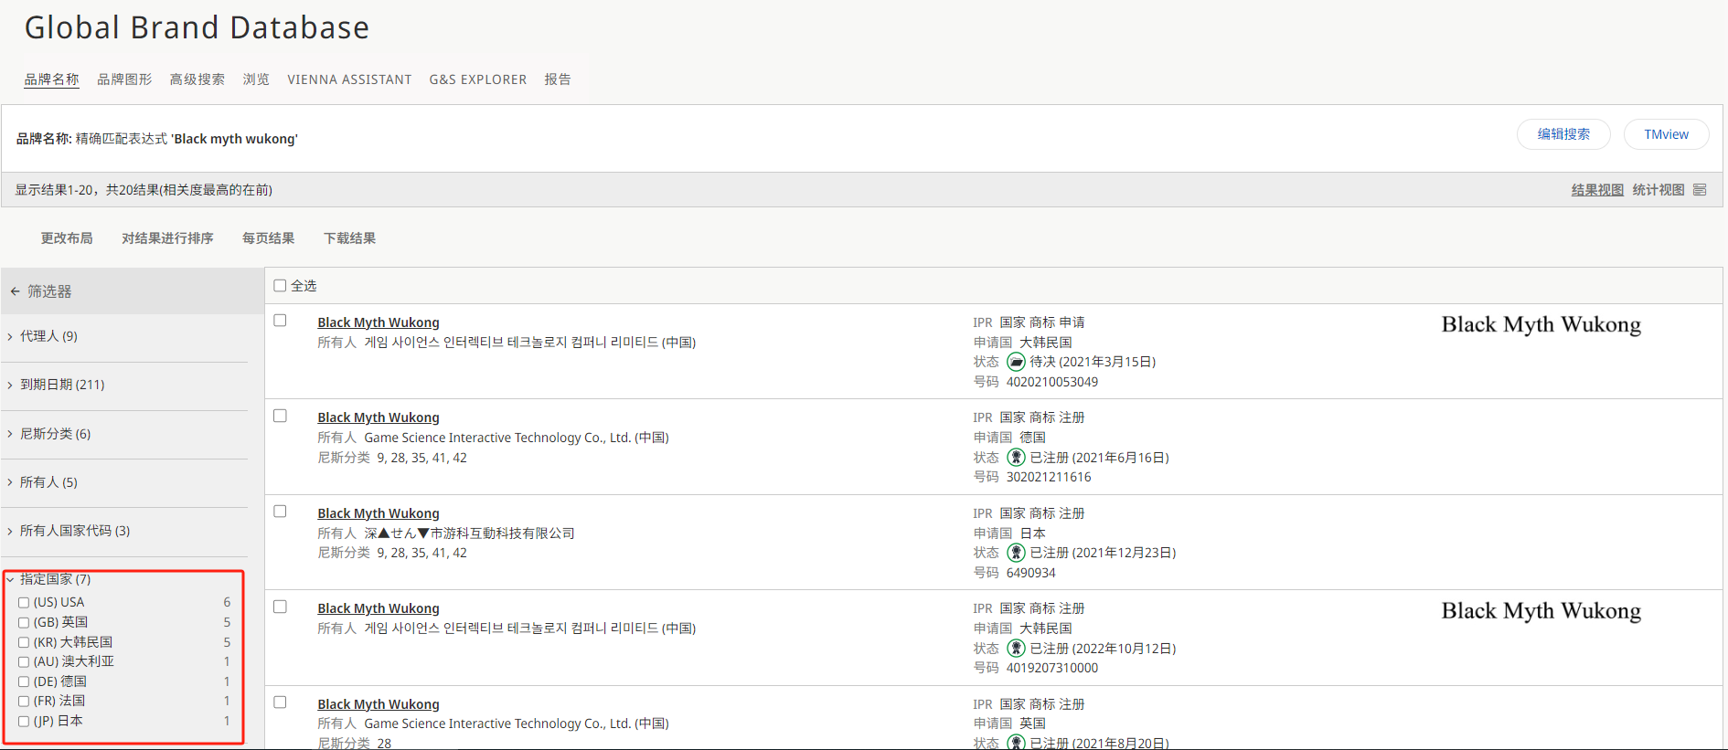The width and height of the screenshot is (1728, 750).
Task: Click the owner 深▲せん▼市游科互動科技有限公司
Action: click(x=469, y=533)
